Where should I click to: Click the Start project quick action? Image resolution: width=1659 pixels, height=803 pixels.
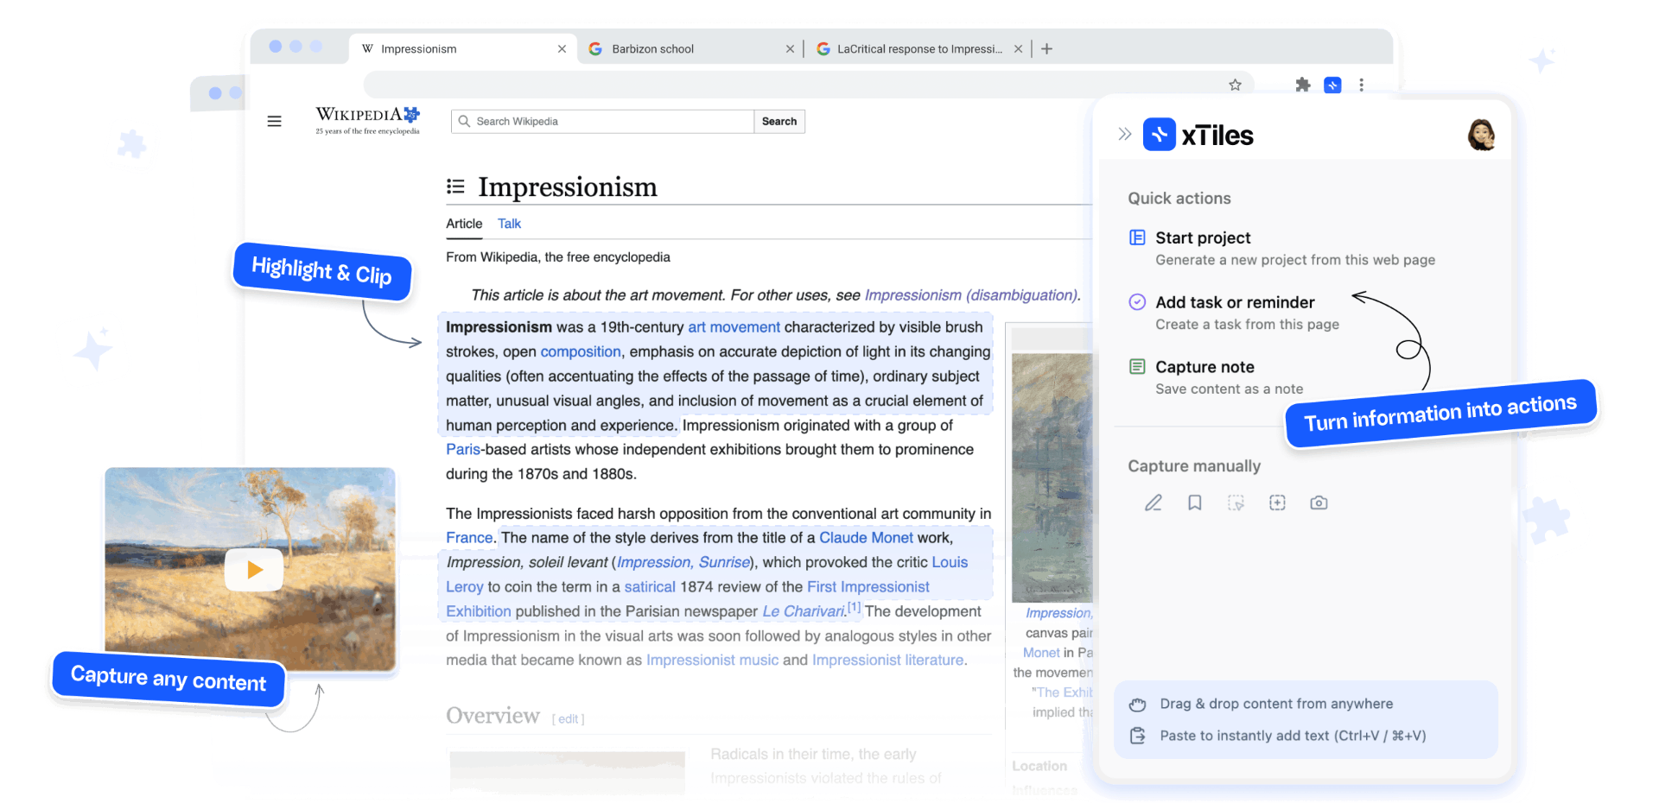tap(1203, 238)
